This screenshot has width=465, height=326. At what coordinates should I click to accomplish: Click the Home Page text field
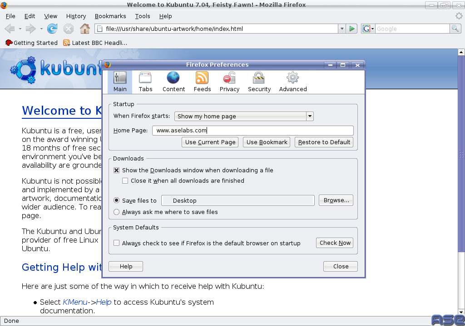(252, 130)
